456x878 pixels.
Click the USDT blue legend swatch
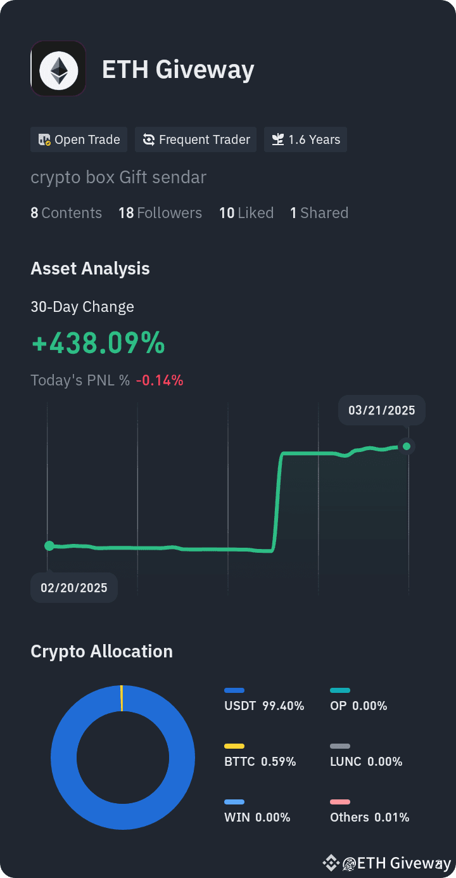[234, 690]
